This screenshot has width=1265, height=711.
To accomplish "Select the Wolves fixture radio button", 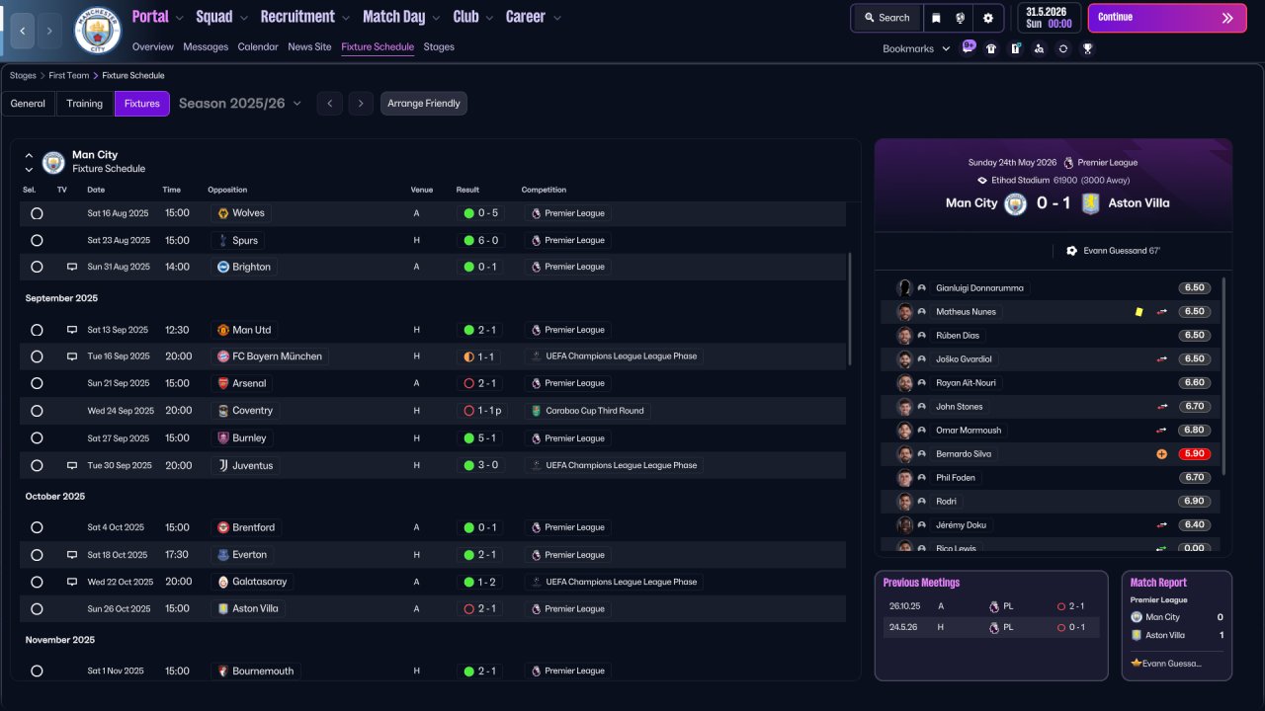I will (x=37, y=213).
